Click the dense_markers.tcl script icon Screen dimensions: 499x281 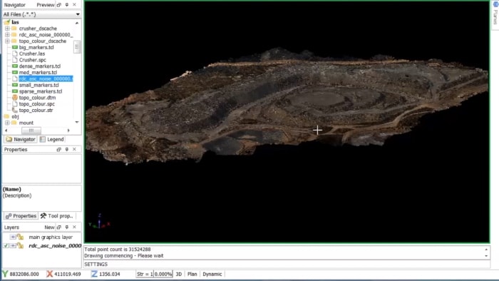click(x=15, y=66)
